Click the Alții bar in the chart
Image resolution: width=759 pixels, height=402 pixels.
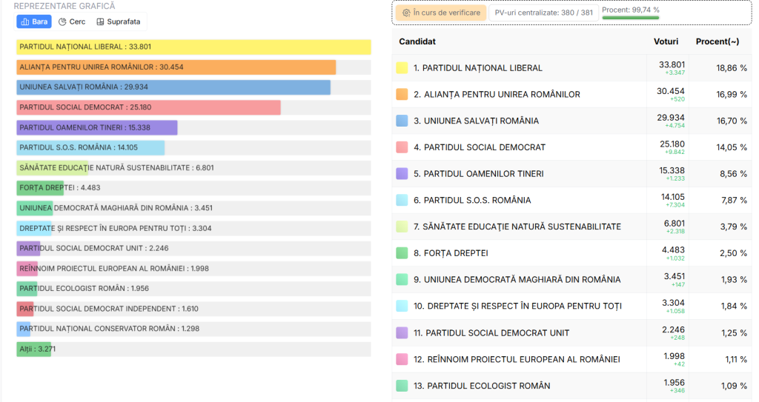(34, 349)
